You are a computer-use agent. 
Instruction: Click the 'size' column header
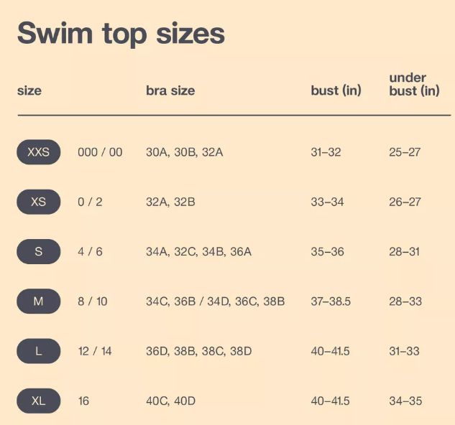tap(29, 91)
